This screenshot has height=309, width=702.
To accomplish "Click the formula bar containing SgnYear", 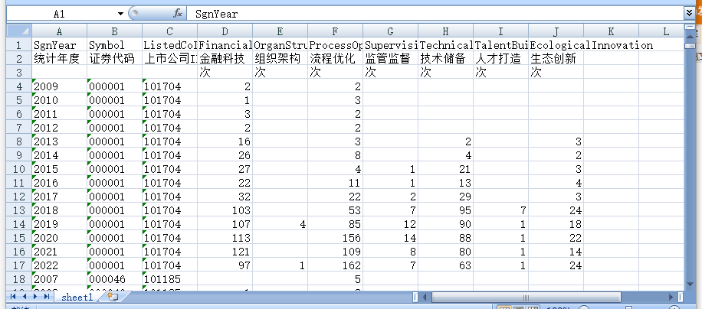I will 435,14.
